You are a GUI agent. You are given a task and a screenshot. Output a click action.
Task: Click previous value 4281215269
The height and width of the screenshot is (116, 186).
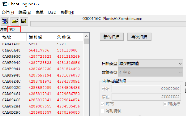[68, 56]
